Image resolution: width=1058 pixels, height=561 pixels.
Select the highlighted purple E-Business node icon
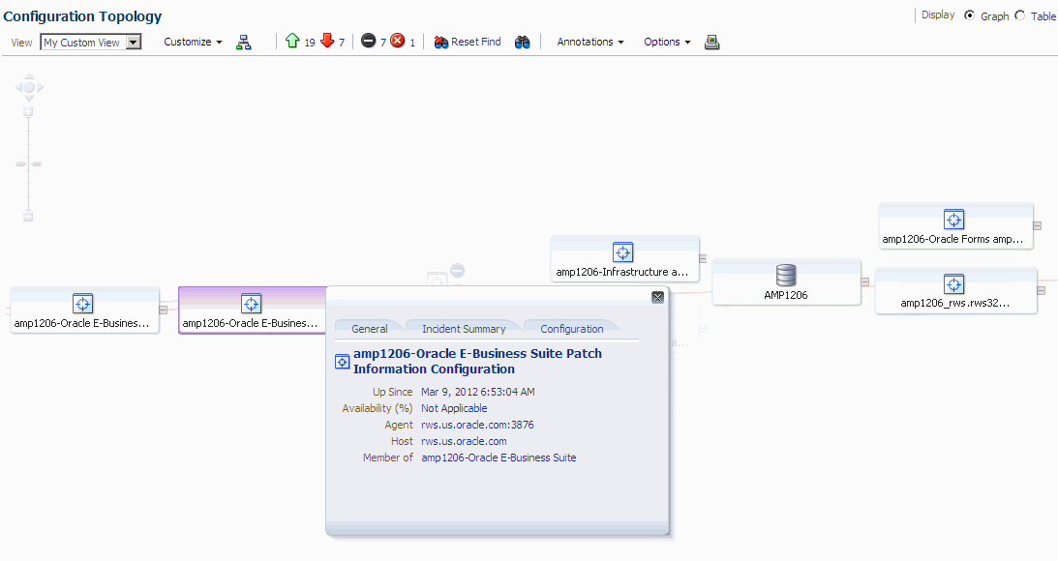[251, 304]
